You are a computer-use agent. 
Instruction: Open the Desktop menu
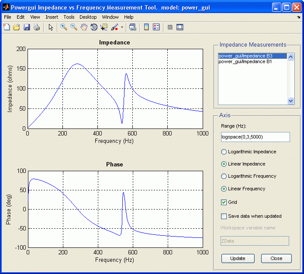(x=88, y=17)
